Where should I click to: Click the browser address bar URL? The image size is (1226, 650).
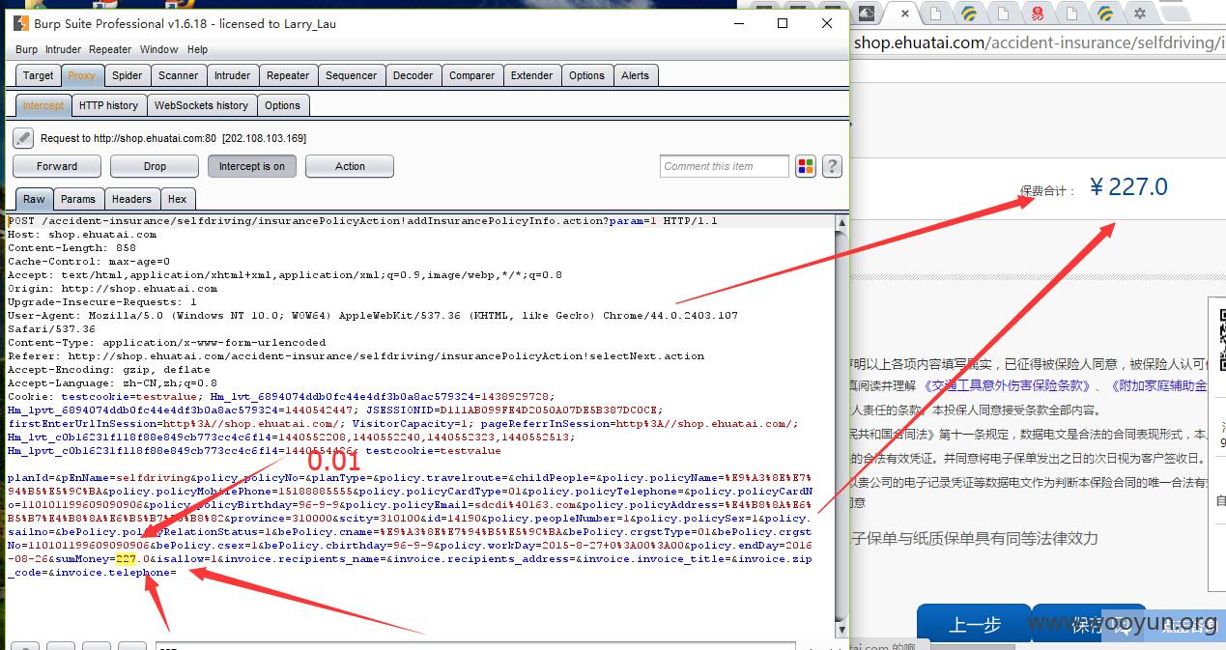[x=1040, y=42]
